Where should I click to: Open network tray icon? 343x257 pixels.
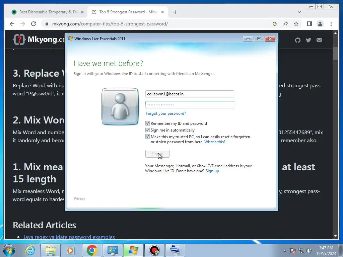(x=301, y=251)
